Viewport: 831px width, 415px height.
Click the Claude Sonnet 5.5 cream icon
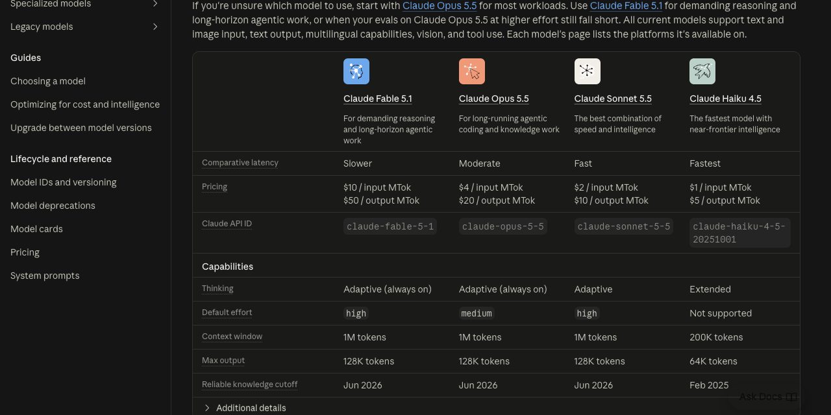point(587,71)
